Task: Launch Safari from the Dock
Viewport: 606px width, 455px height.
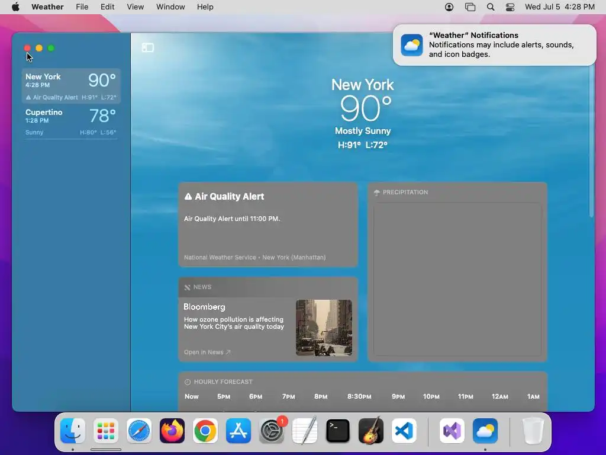Action: pyautogui.click(x=138, y=431)
